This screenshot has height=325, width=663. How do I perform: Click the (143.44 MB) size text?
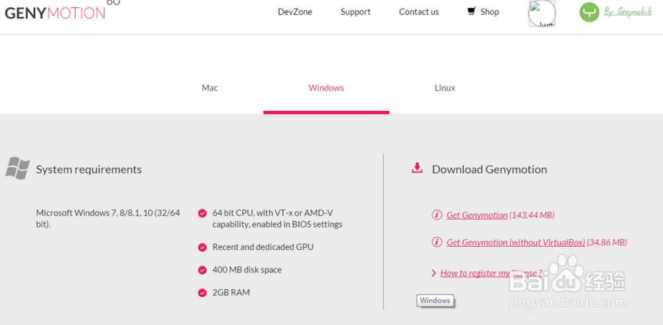click(532, 215)
